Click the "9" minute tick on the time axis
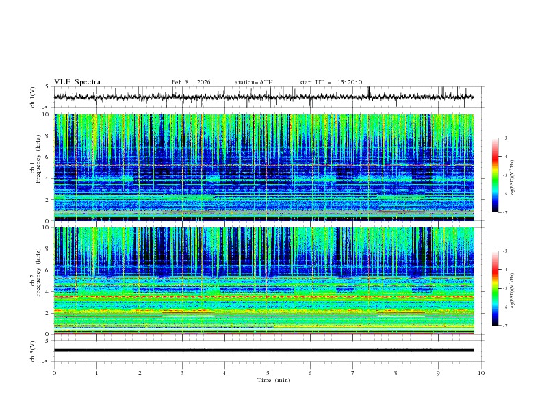 click(438, 373)
